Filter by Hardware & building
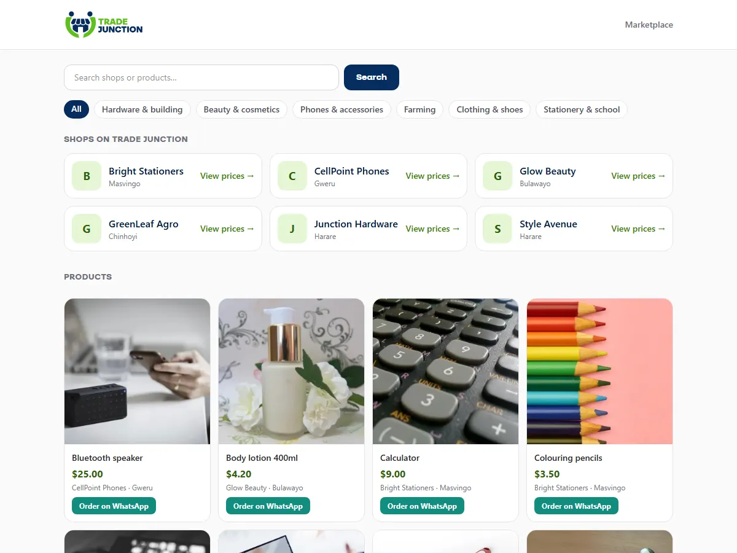Screen dimensions: 737x553 pos(142,109)
